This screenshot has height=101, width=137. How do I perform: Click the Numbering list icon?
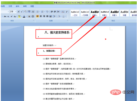pos(42,12)
